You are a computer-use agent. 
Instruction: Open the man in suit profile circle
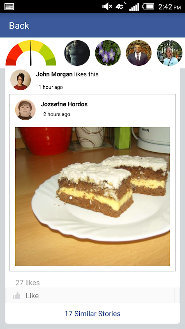coord(139,53)
